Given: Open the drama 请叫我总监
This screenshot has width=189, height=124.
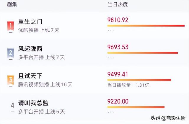Looking at the screenshot, I should [33, 103].
